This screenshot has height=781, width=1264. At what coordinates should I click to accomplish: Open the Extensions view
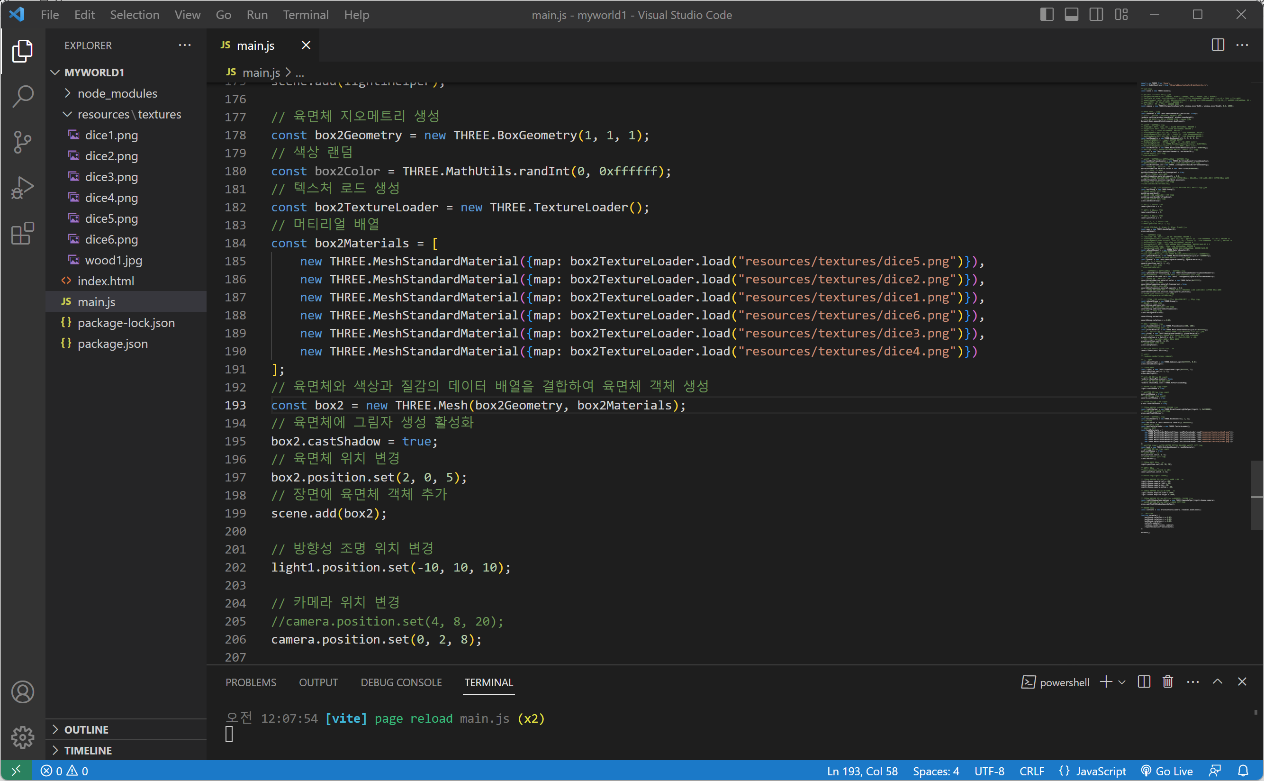click(x=22, y=234)
